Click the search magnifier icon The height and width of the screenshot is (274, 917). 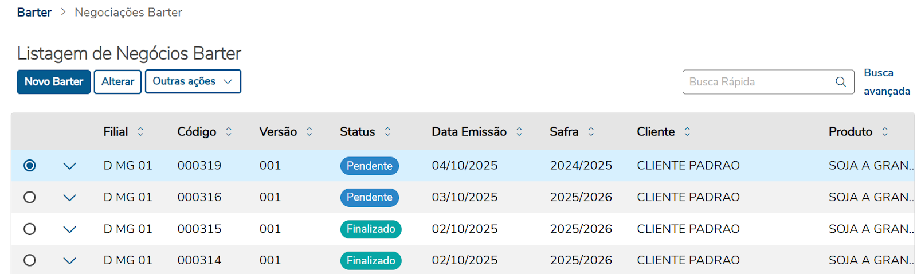(x=840, y=82)
